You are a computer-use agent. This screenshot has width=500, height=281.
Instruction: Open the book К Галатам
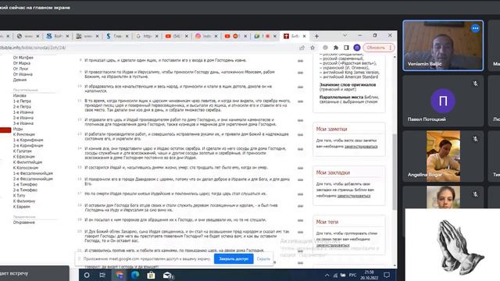[x=23, y=151]
